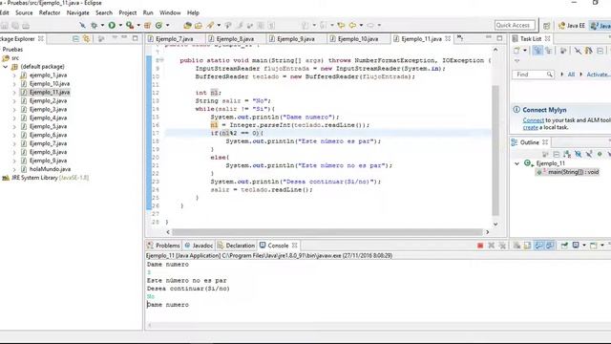Click Hide Fields icon in Outline toolbar
Viewport: 611px width, 344px height.
tap(579, 155)
